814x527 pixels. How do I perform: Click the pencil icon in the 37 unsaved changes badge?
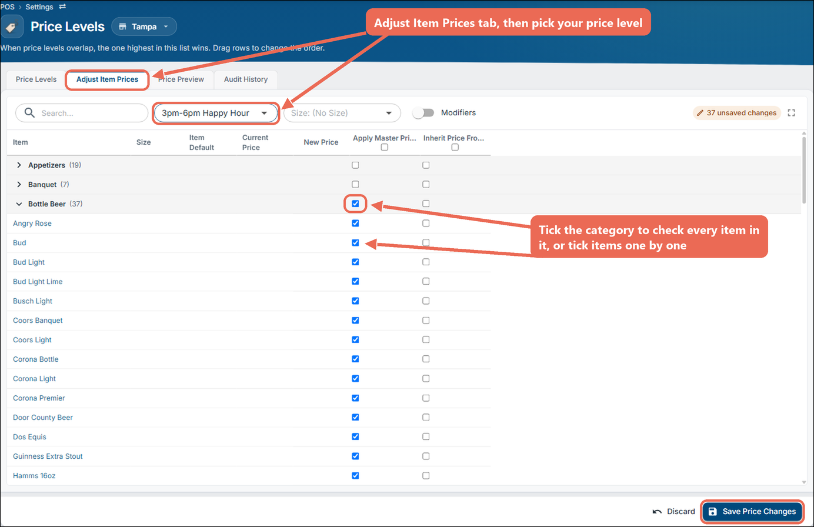coord(700,113)
